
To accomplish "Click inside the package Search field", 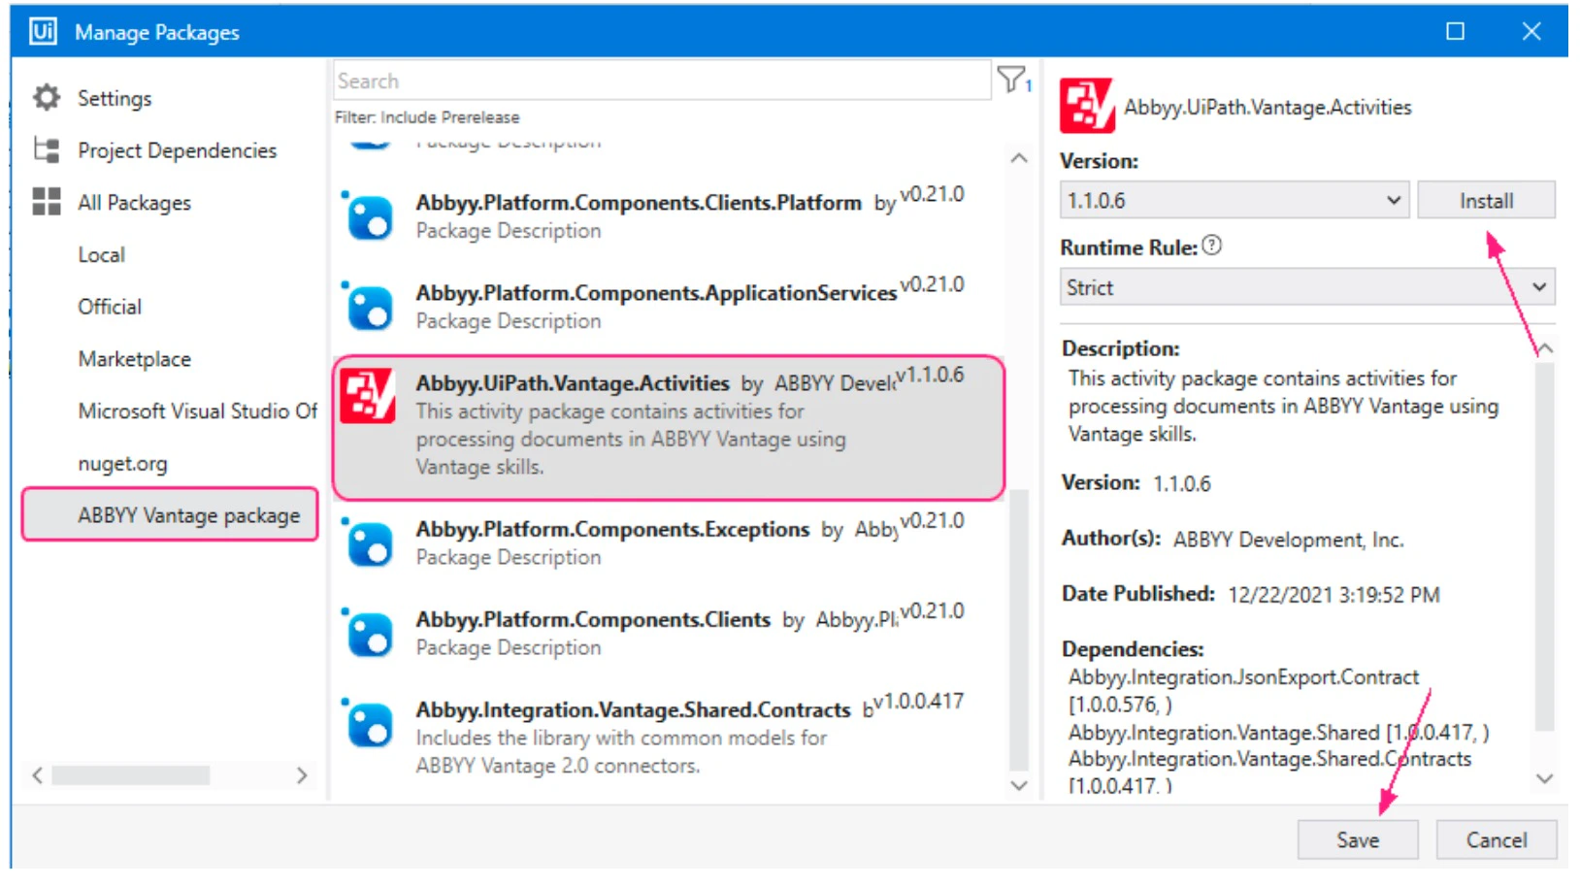I will click(660, 80).
